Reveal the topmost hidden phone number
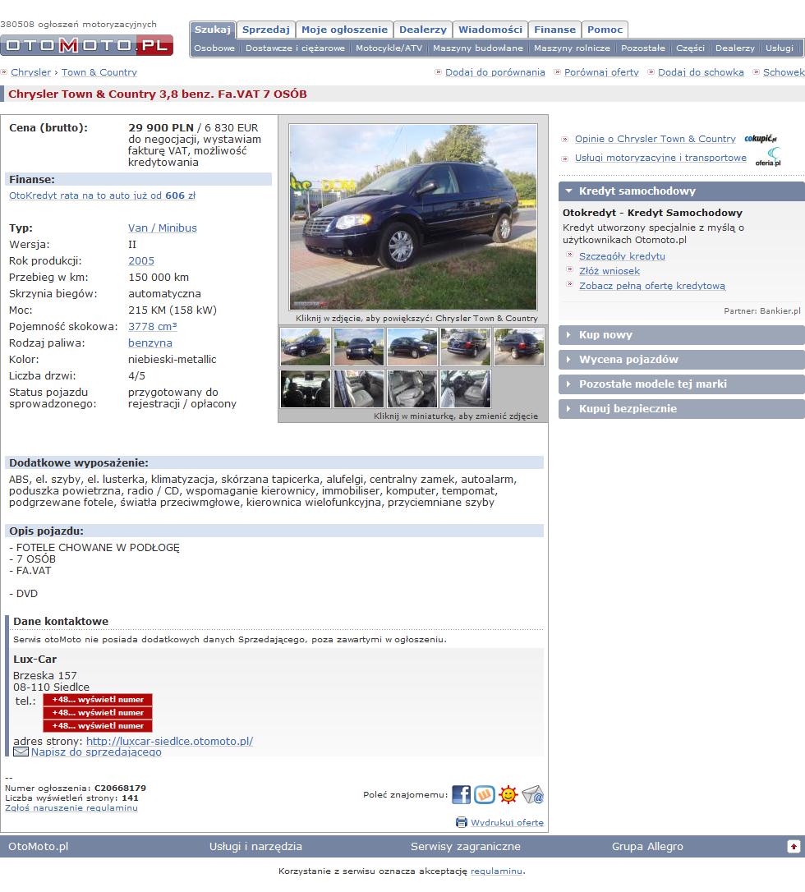This screenshot has width=805, height=892. coord(98,700)
